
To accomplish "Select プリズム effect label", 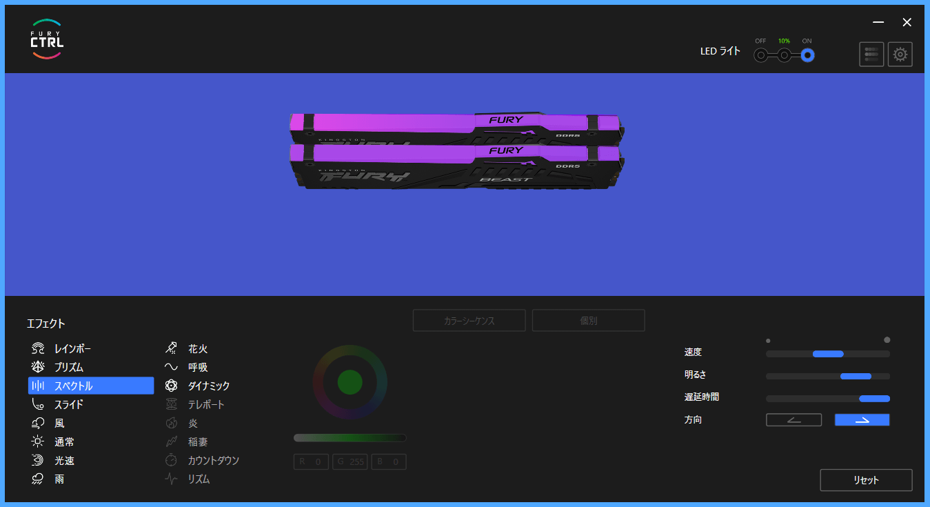I will 69,368.
